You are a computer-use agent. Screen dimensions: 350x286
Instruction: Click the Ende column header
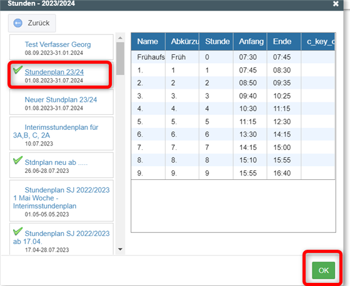pos(284,41)
